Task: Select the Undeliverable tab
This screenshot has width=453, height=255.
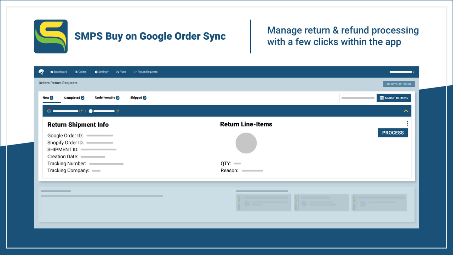Action: [x=107, y=97]
